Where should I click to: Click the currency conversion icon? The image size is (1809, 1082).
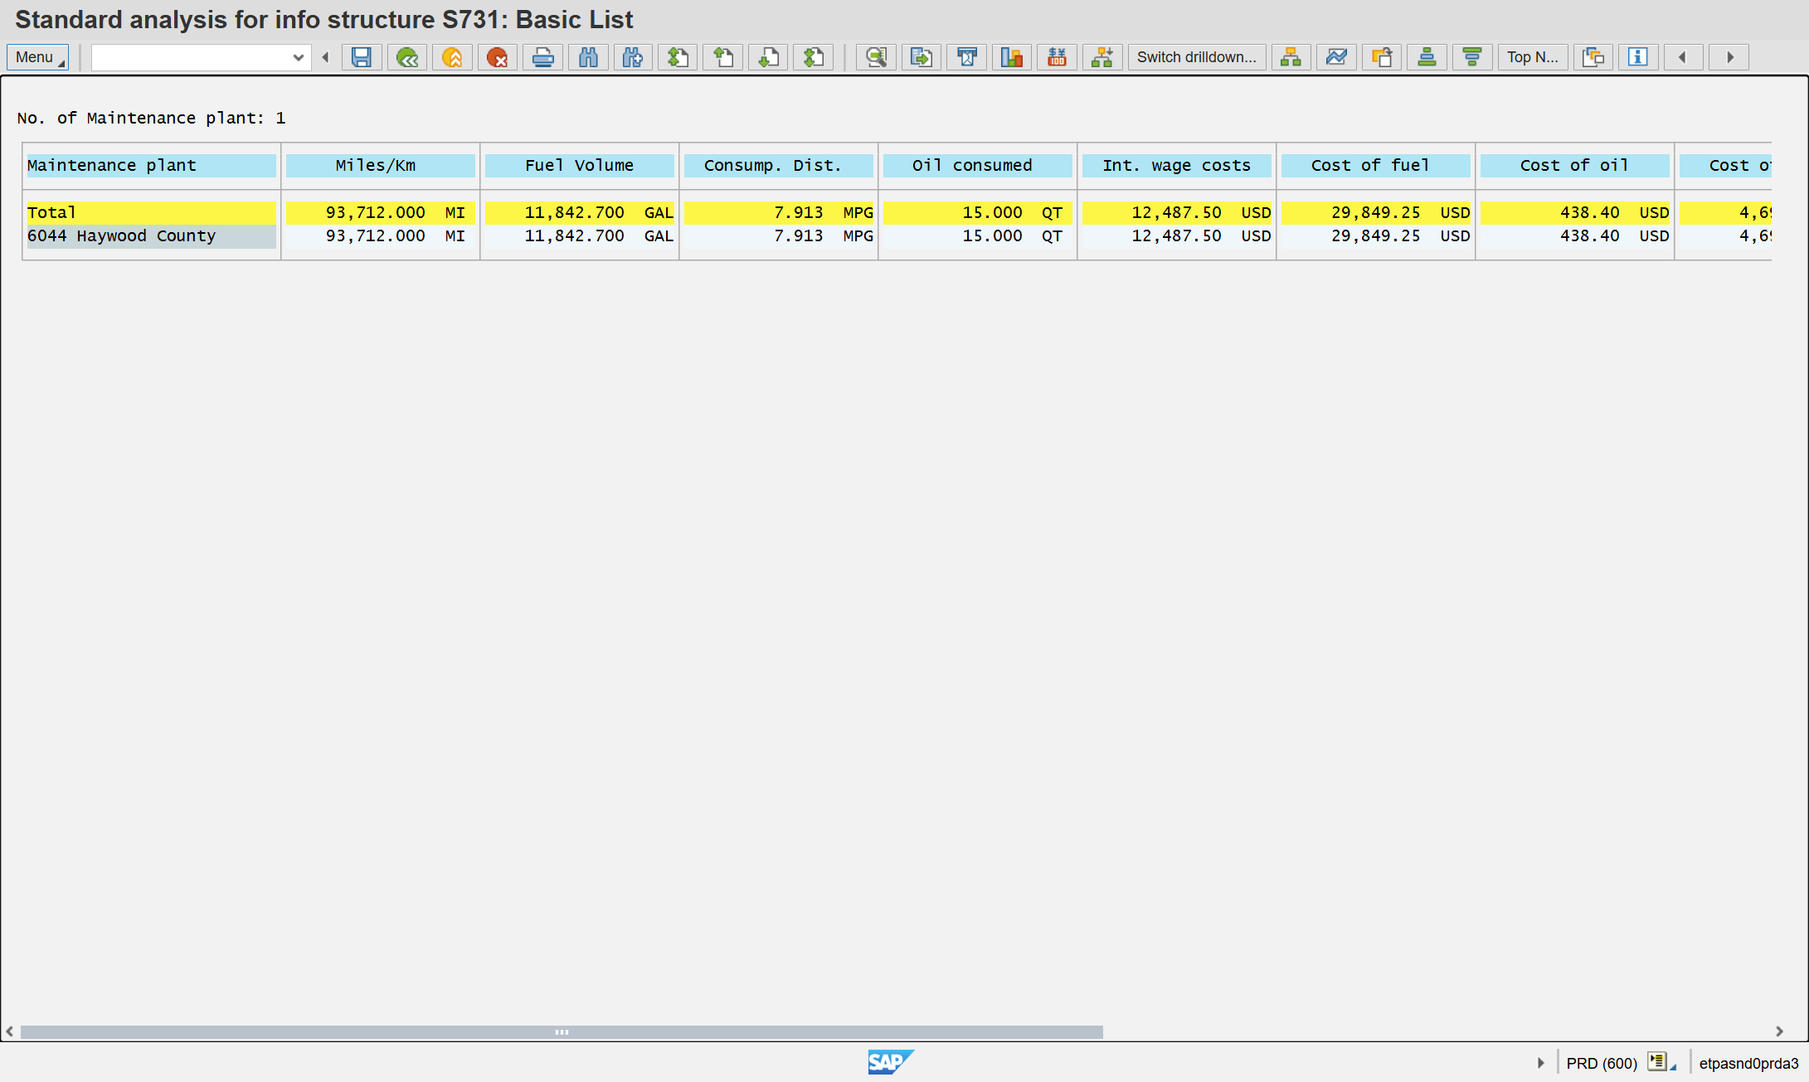point(1057,57)
